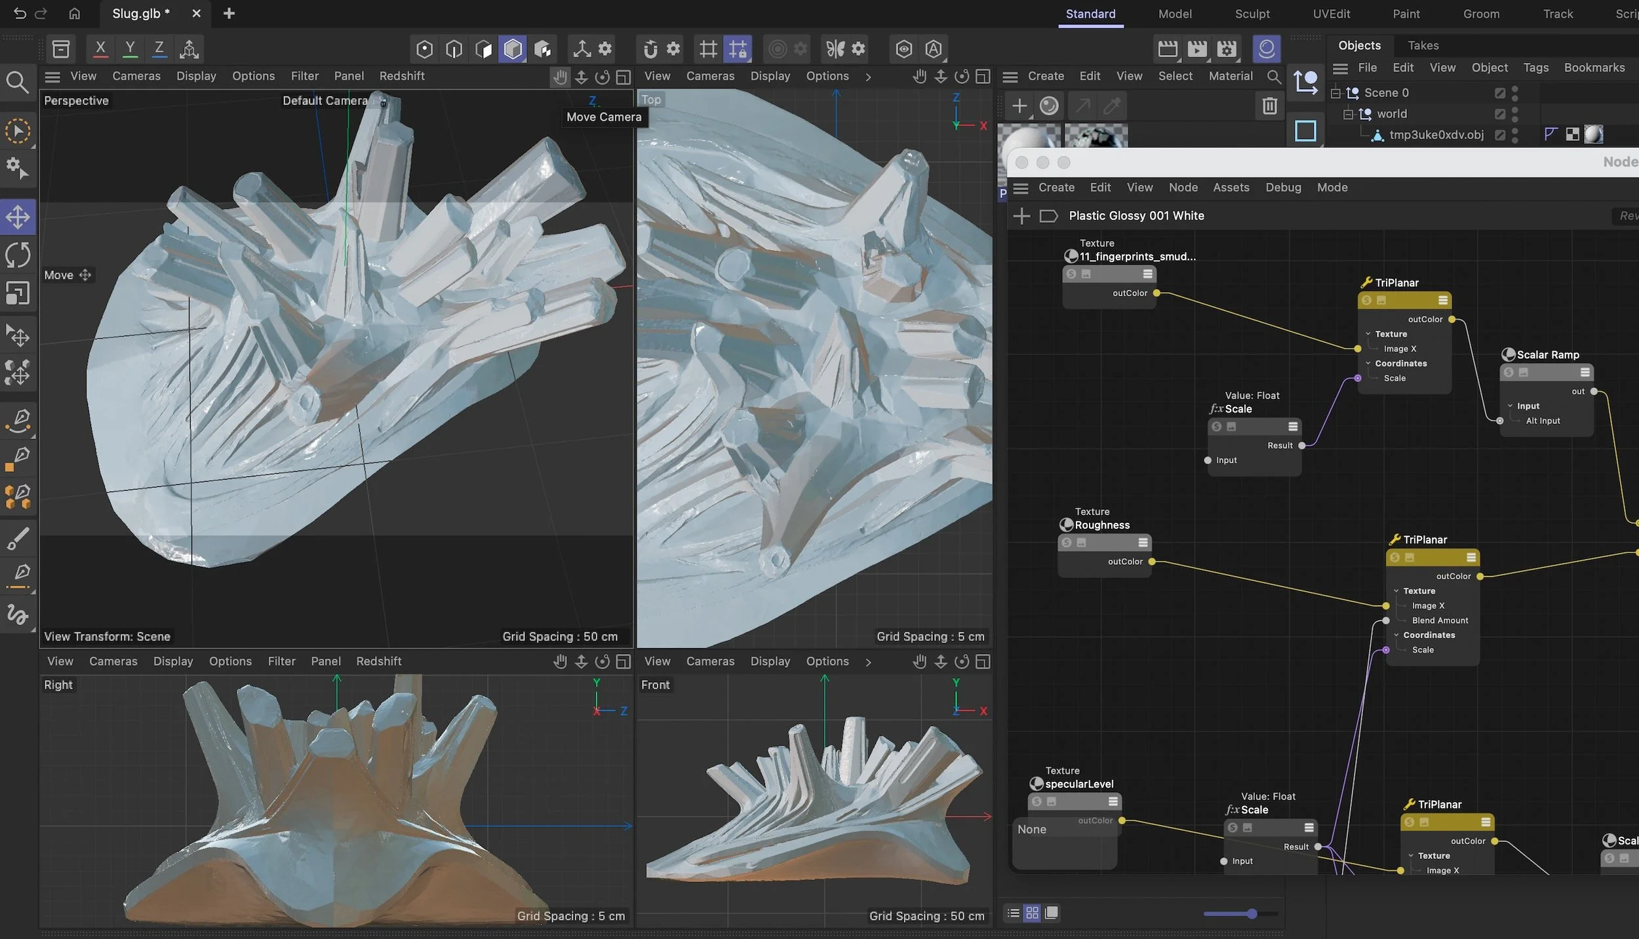Viewport: 1639px width, 939px height.
Task: Toggle X axis lock
Action: [x=100, y=49]
